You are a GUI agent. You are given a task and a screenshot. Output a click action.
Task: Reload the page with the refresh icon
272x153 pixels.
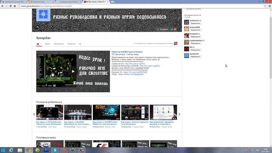click(11, 6)
